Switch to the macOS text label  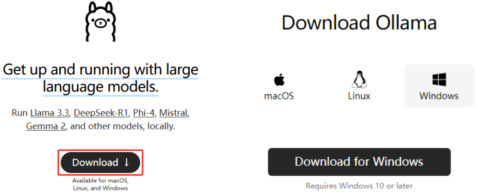point(279,96)
